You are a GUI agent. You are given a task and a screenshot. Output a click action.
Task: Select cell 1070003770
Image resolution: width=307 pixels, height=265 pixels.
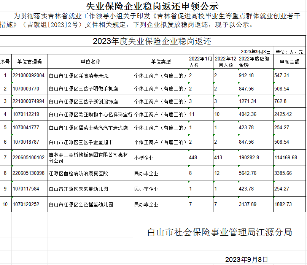click(30, 89)
